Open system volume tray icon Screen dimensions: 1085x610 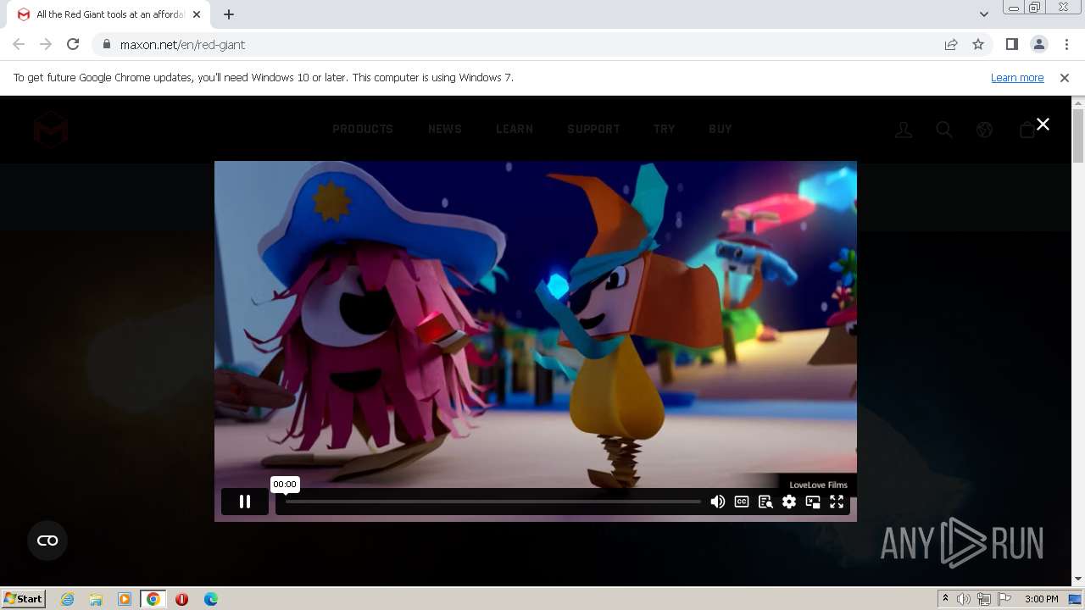click(x=964, y=599)
